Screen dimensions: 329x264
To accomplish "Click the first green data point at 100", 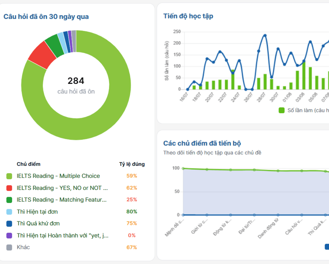I will [x=183, y=168].
